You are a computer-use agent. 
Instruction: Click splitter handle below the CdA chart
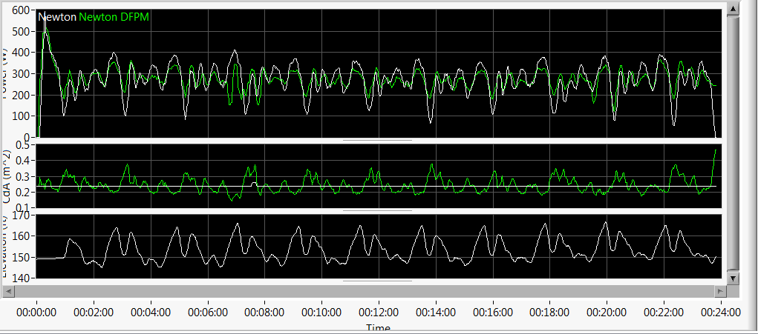[377, 210]
